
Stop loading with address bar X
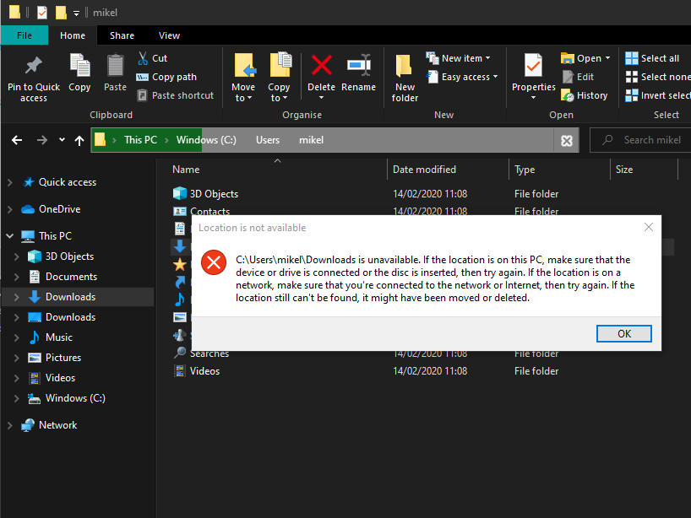point(567,140)
